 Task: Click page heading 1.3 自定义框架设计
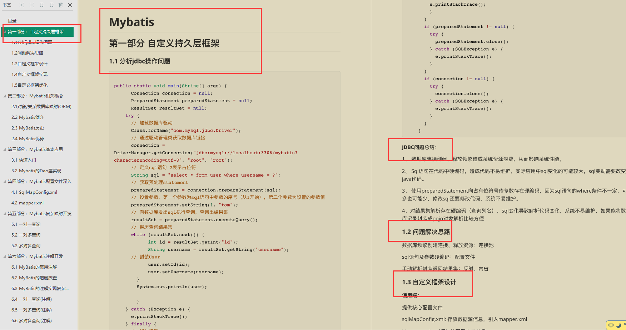429,282
